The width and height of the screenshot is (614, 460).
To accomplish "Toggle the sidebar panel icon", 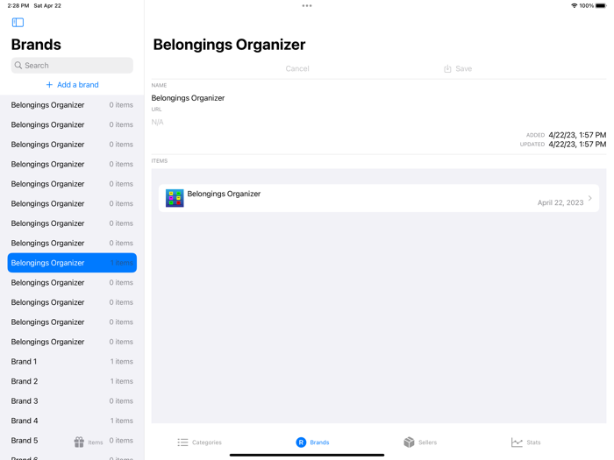I will point(18,22).
